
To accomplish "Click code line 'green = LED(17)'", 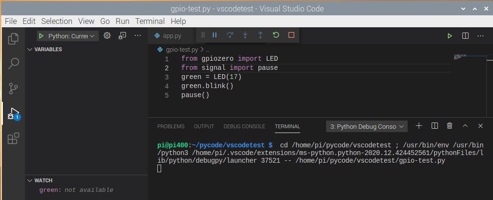I will coord(211,77).
